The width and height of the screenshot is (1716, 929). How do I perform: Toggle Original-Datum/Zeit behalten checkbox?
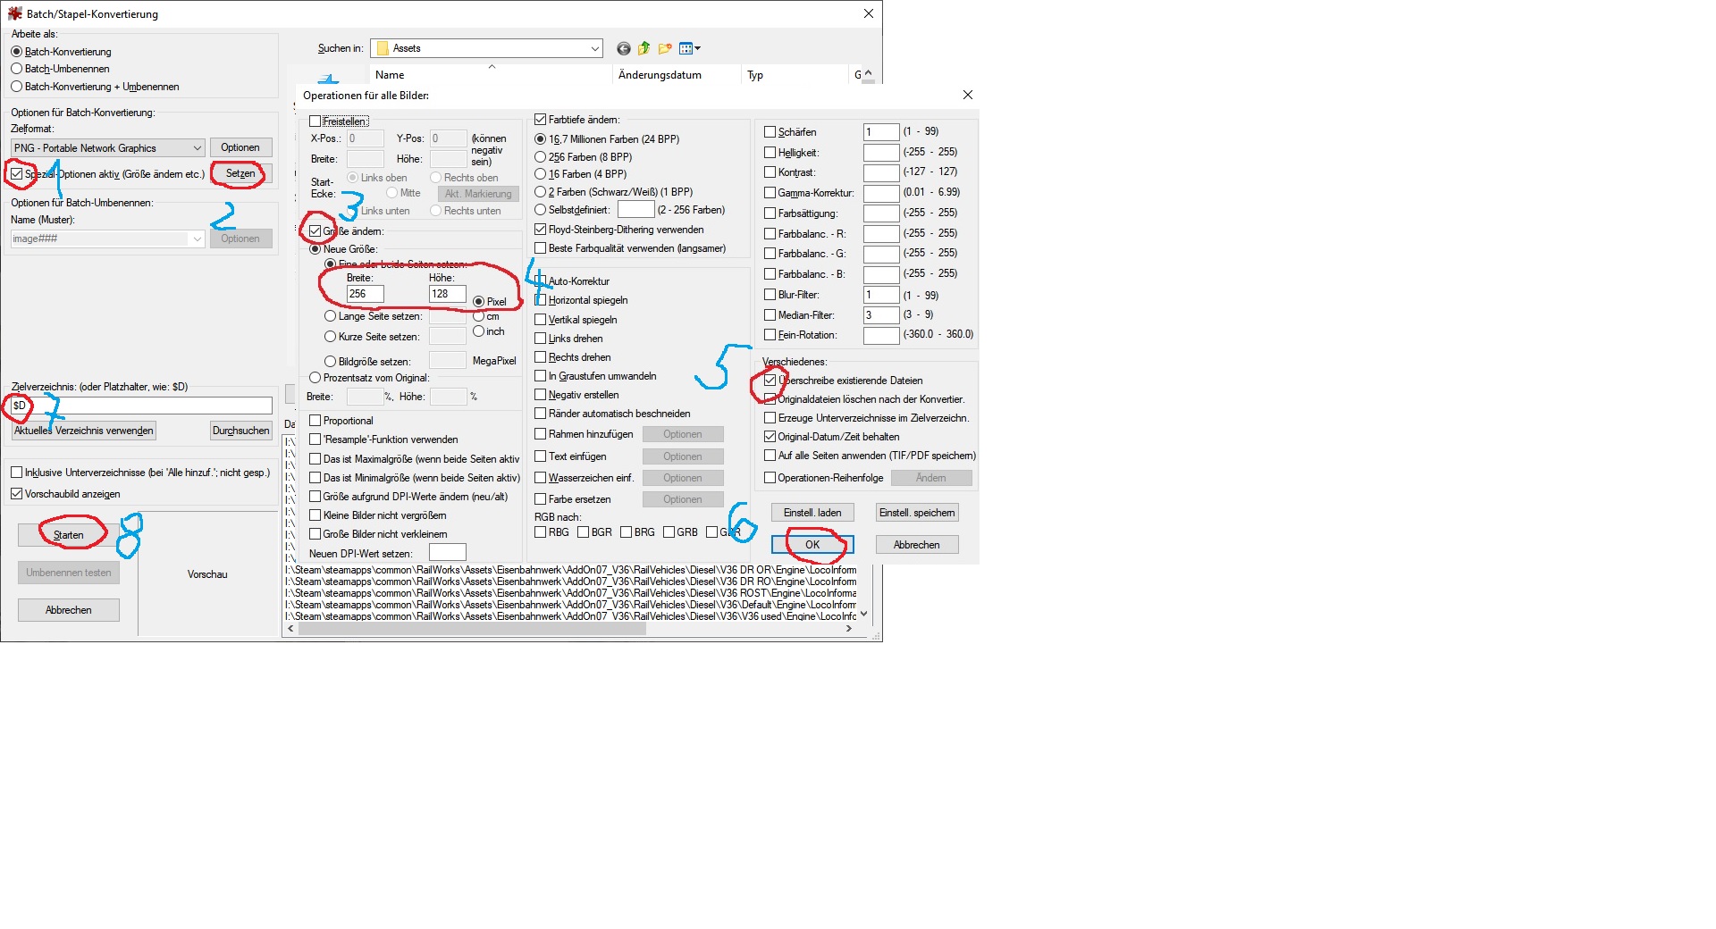tap(770, 437)
